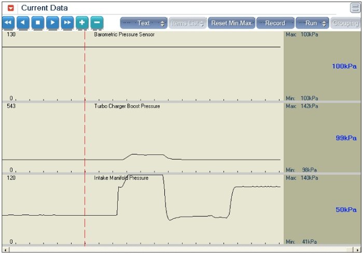Open the Run dropdown
Screen dimensions: 363x254
[x=312, y=23]
